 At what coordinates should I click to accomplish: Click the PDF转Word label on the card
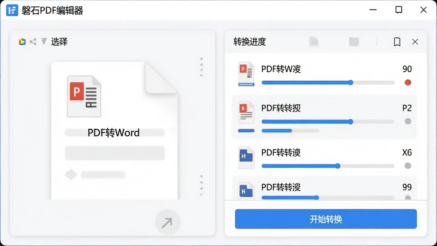114,133
